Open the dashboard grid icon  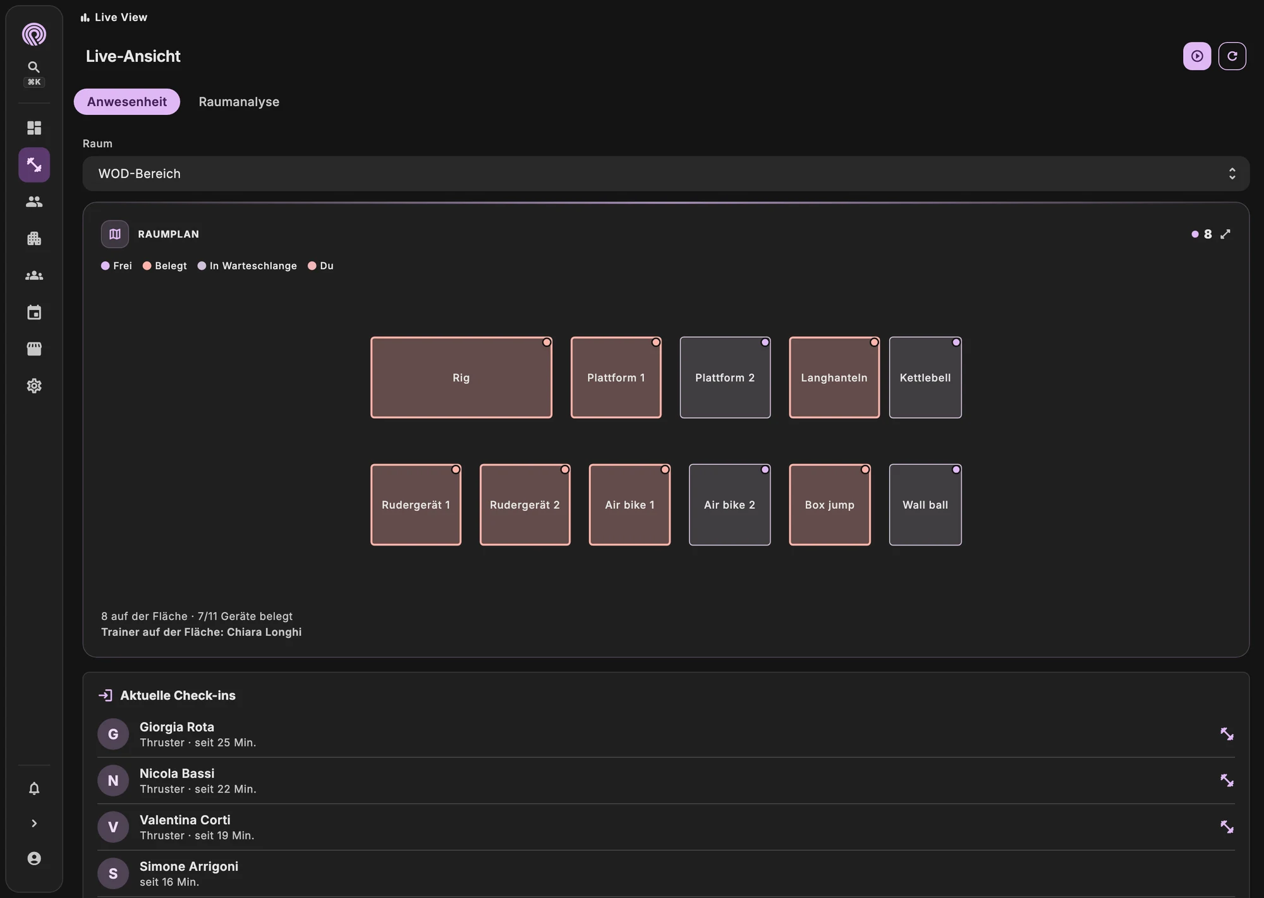34,128
